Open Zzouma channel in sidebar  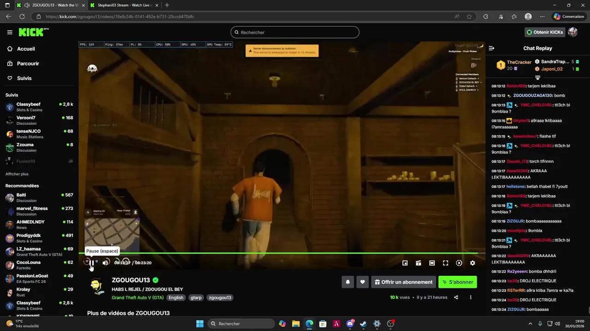tap(39, 148)
